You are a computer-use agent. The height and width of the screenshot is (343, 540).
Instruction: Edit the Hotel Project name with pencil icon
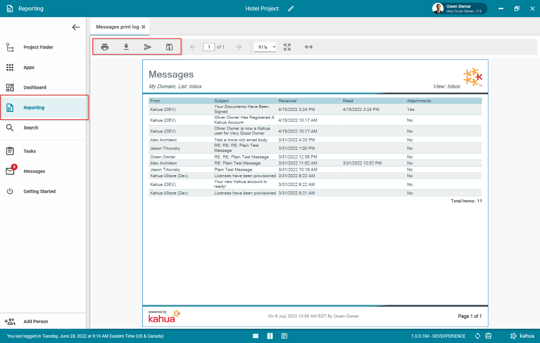pyautogui.click(x=291, y=9)
